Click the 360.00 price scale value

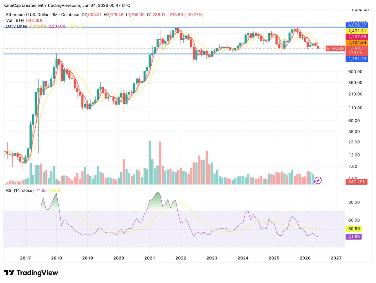click(x=356, y=83)
